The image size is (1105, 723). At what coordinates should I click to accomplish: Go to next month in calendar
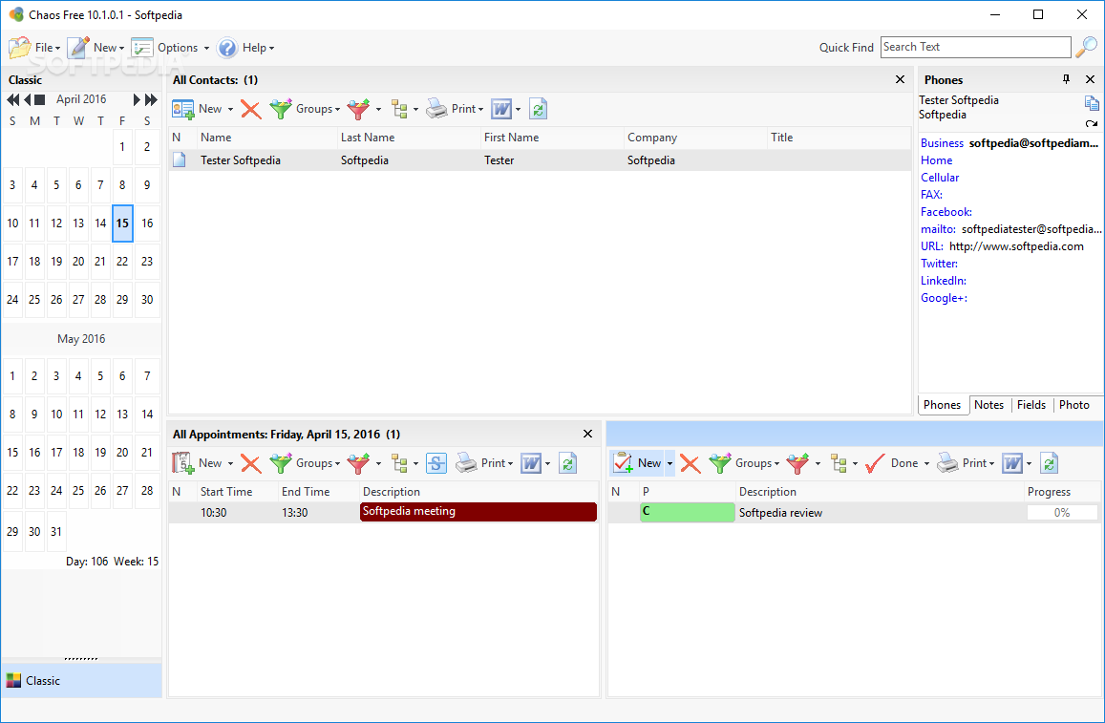click(137, 100)
